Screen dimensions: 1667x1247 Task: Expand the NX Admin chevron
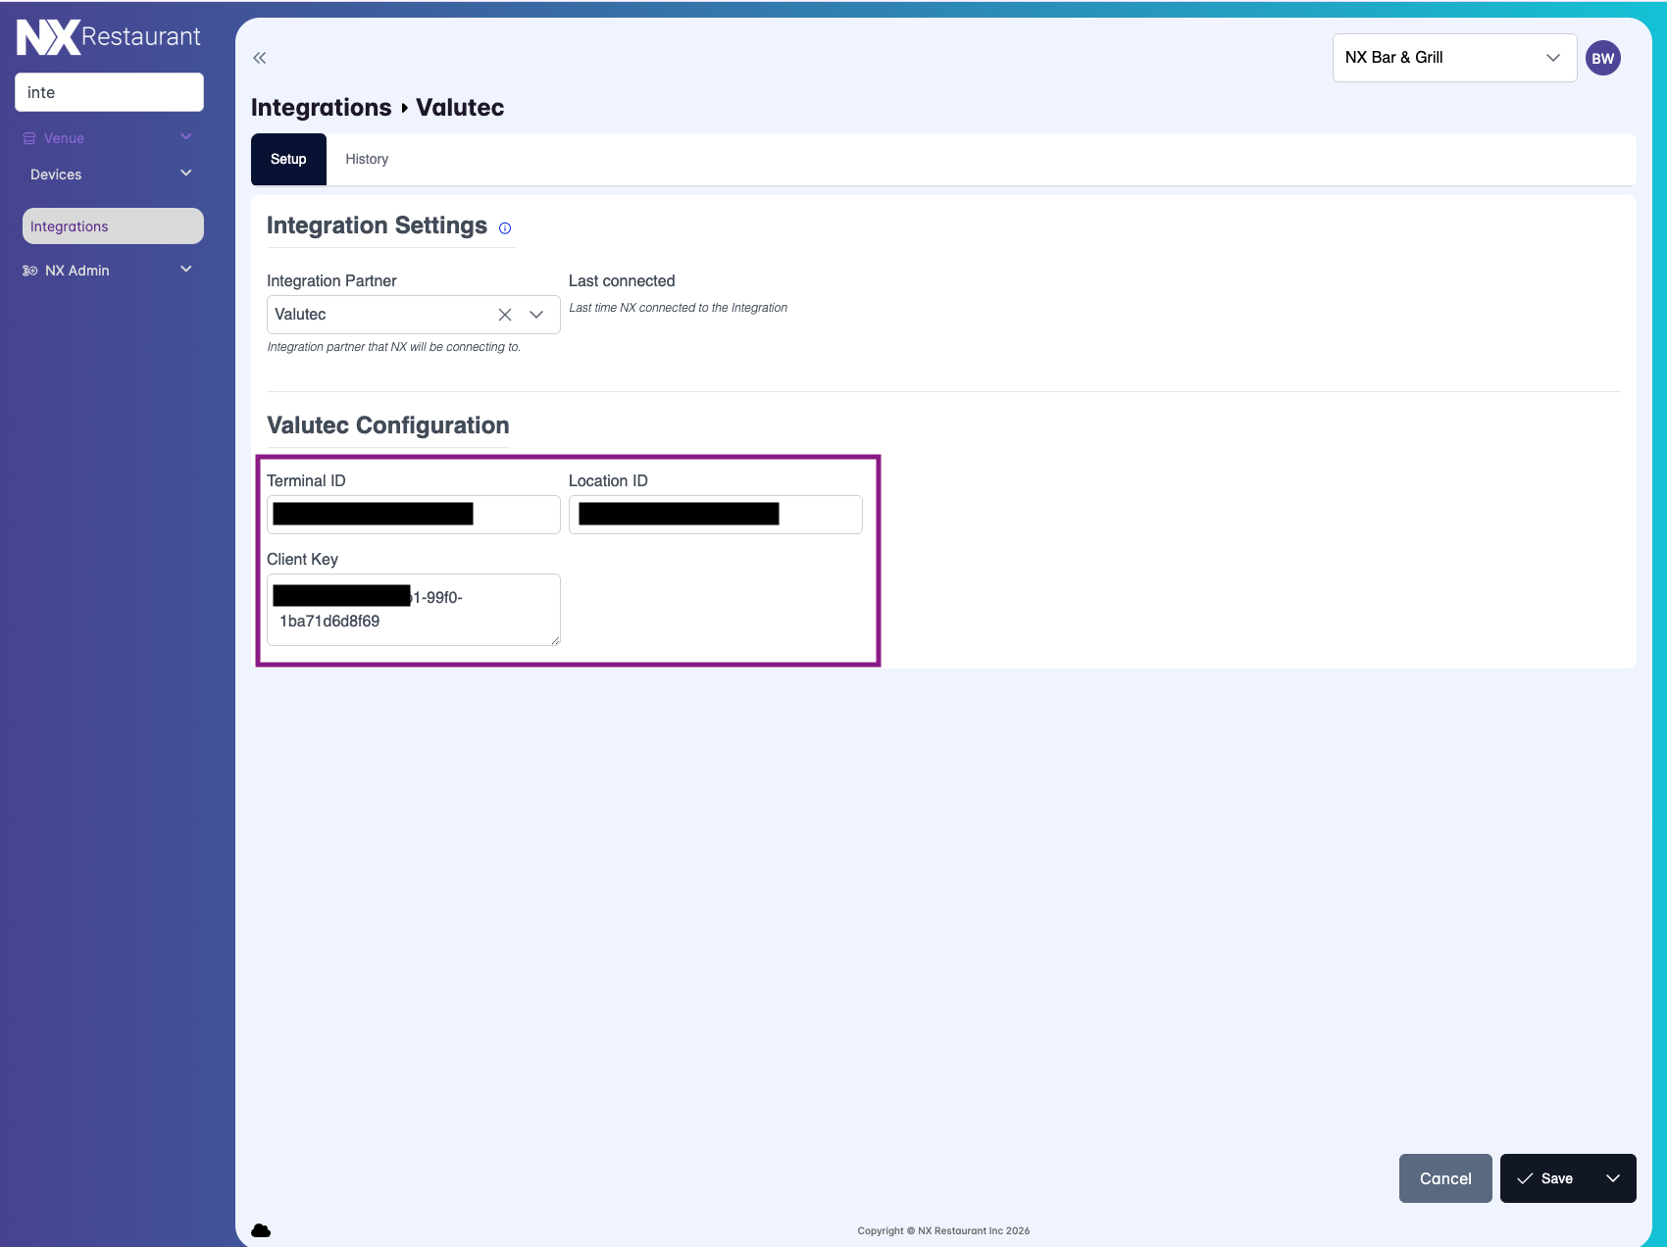click(x=186, y=270)
